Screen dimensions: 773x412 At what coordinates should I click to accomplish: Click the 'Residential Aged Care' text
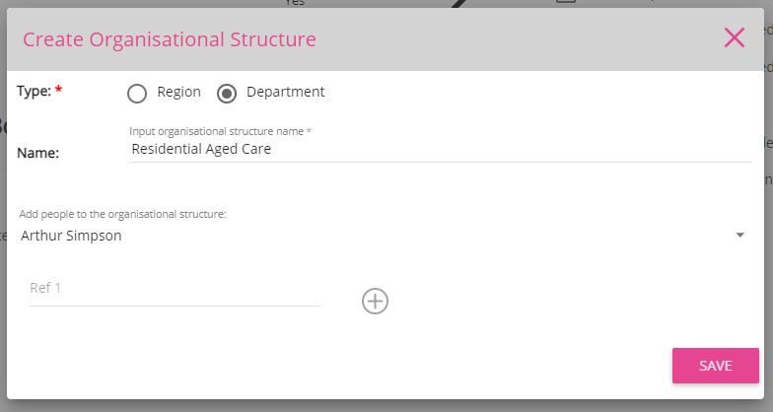[201, 150]
